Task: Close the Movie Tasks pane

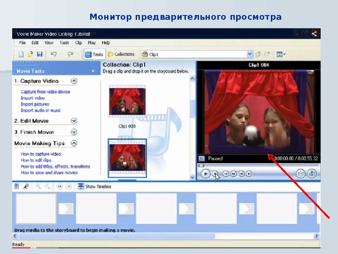Action: (x=93, y=71)
